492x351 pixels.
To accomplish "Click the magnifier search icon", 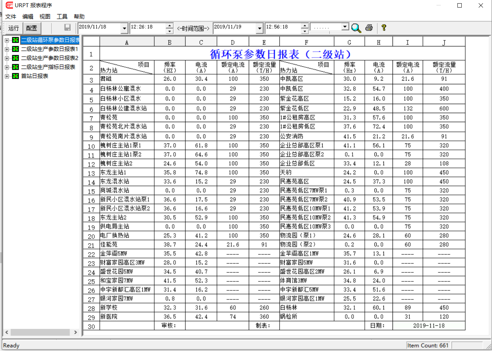I will click(x=356, y=28).
